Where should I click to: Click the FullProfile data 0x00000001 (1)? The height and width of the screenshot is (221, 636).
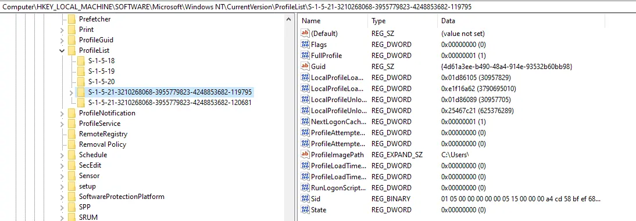tap(463, 56)
